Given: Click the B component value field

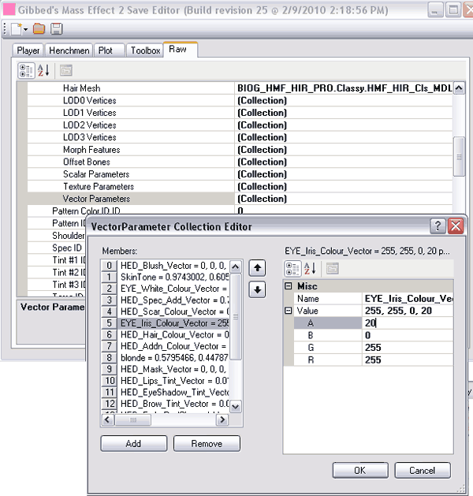Looking at the screenshot, I should pos(408,335).
